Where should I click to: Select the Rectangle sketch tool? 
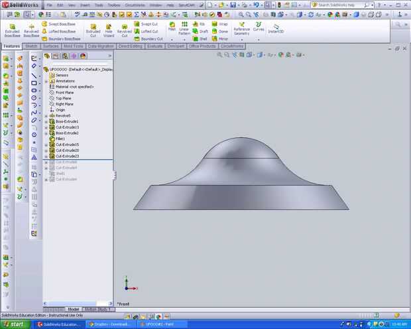[x=34, y=83]
